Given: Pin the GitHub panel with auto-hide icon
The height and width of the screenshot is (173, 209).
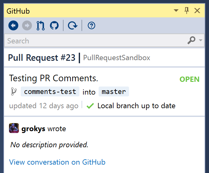Looking at the screenshot, I should (187, 11).
